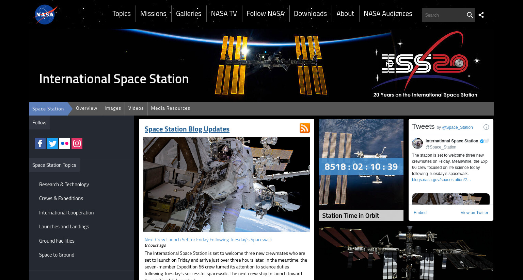Switch to the Videos tab

coord(136,108)
